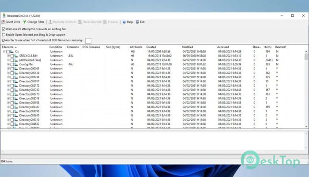Expand the Directory004632 tree node
Image resolution: width=309 pixels, height=177 pixels.
click(8, 124)
